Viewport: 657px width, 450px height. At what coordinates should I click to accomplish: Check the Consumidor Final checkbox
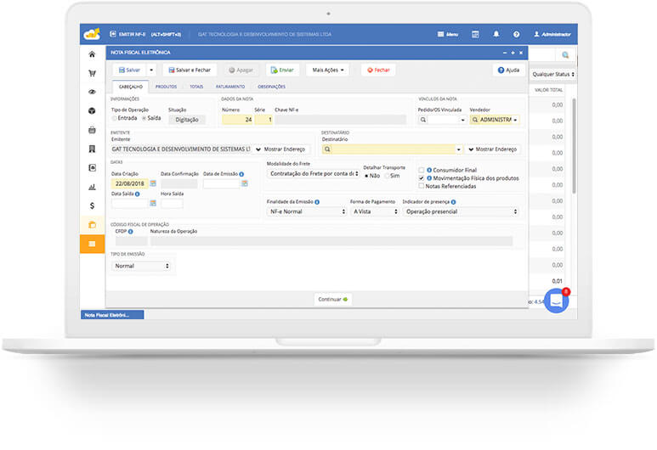422,170
